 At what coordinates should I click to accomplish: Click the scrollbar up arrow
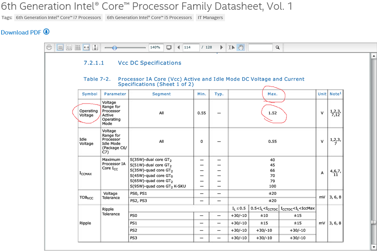(374, 56)
